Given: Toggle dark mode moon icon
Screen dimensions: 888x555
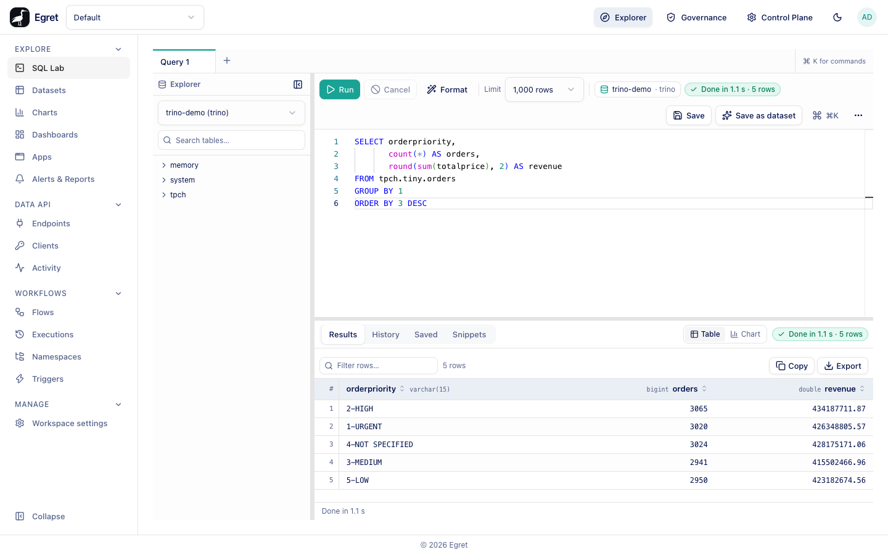Looking at the screenshot, I should 837,17.
